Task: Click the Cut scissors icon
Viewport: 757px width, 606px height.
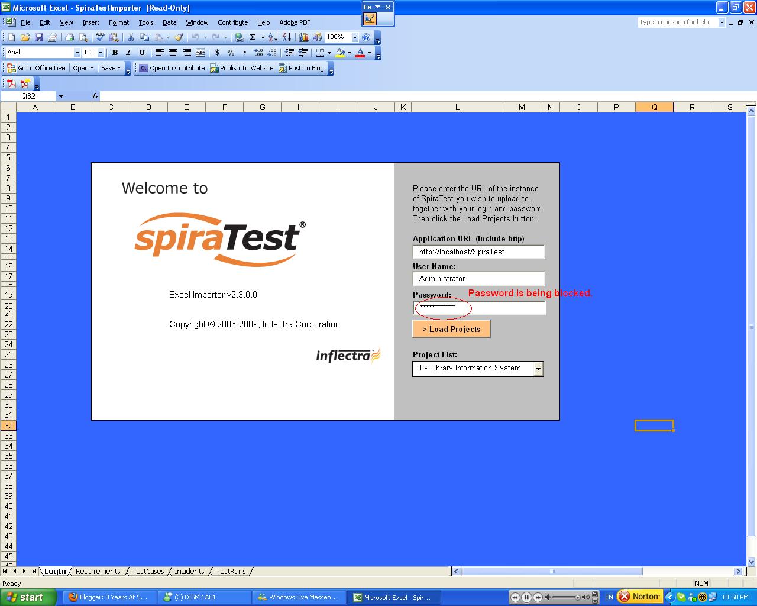Action: tap(131, 37)
